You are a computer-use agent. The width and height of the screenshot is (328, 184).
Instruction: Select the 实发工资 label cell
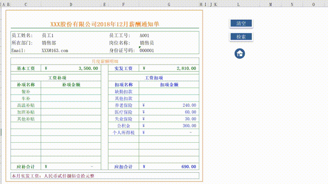[124, 68]
